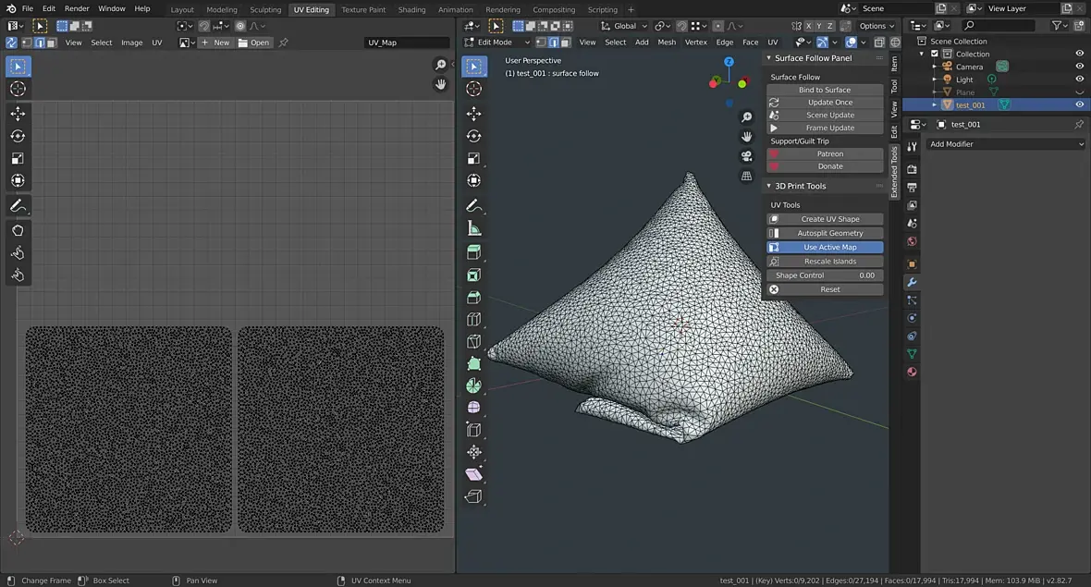The height and width of the screenshot is (587, 1091).
Task: Select the Bevel tool in toolbar
Action: 474,298
